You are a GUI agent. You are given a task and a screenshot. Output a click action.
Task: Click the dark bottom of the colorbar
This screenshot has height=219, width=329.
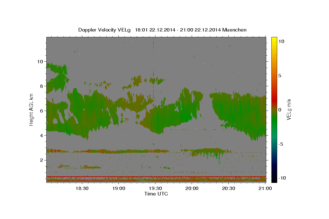[x=274, y=177]
